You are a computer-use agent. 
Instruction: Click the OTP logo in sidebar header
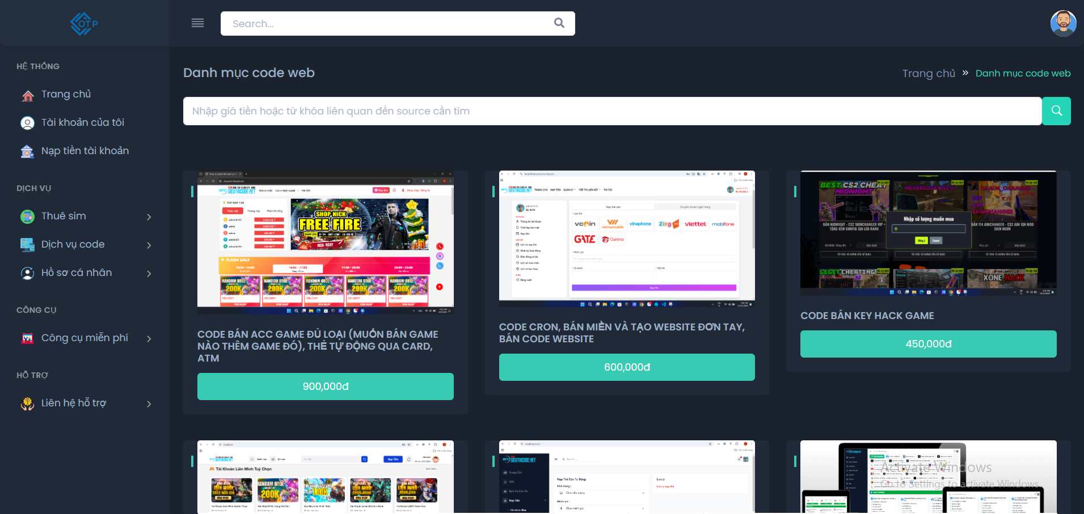pos(84,23)
